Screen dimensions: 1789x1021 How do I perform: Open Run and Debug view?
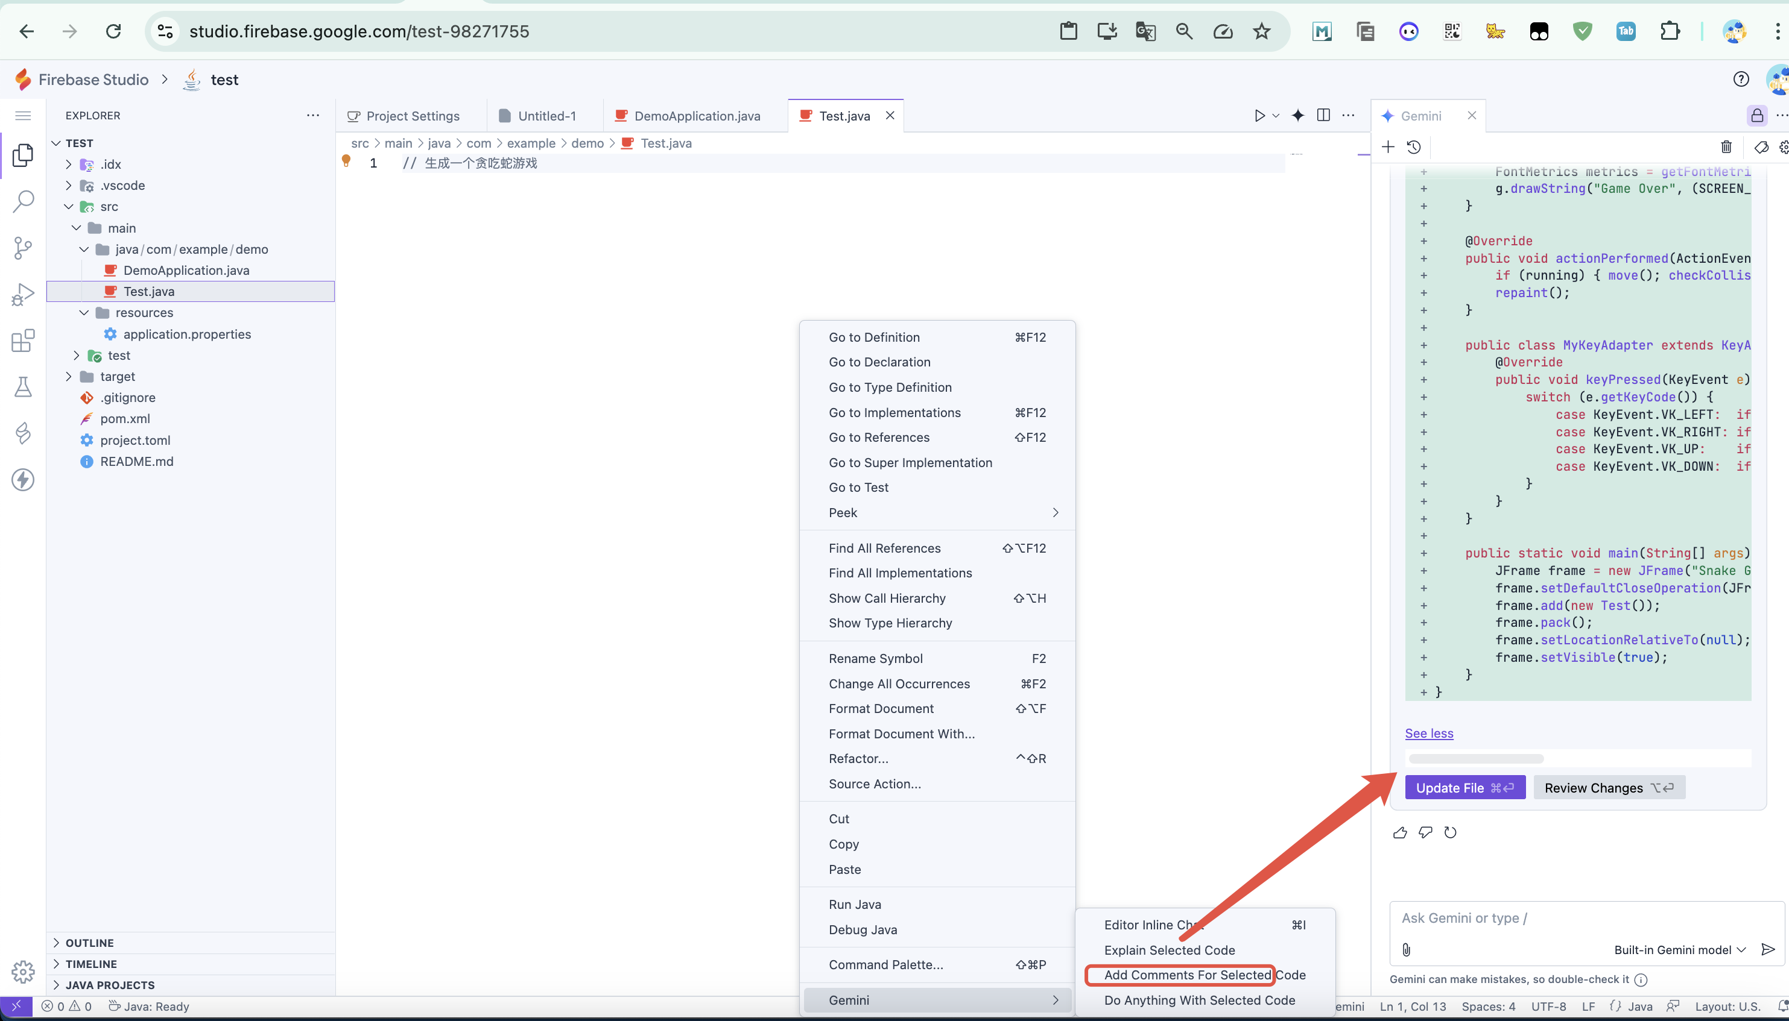click(x=22, y=295)
